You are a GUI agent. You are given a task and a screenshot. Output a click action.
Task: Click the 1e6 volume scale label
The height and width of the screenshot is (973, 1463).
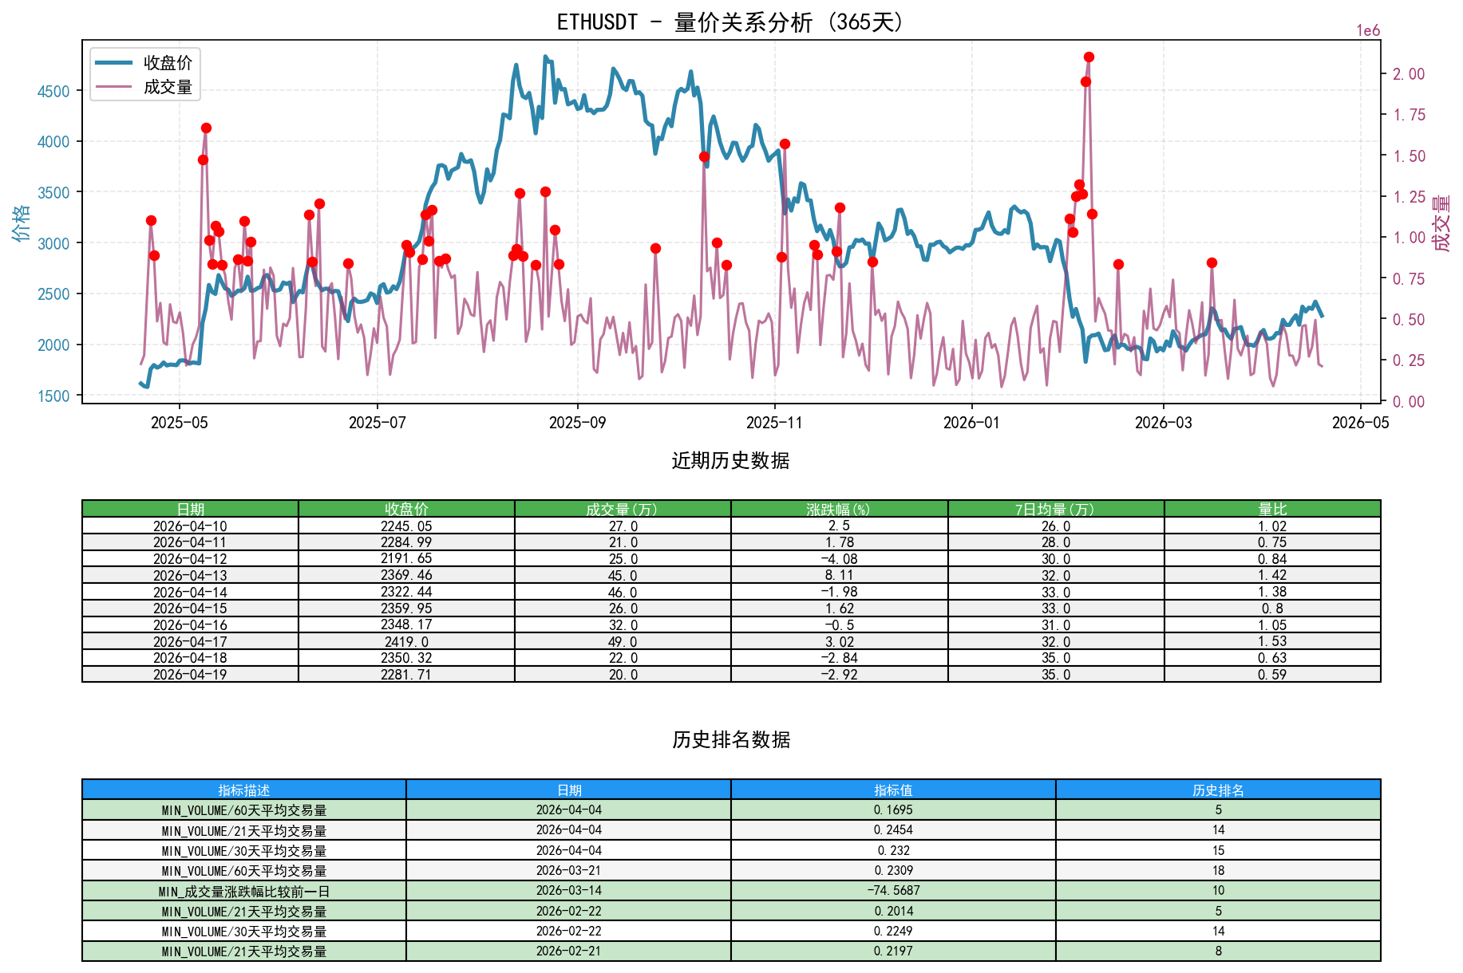(1368, 31)
